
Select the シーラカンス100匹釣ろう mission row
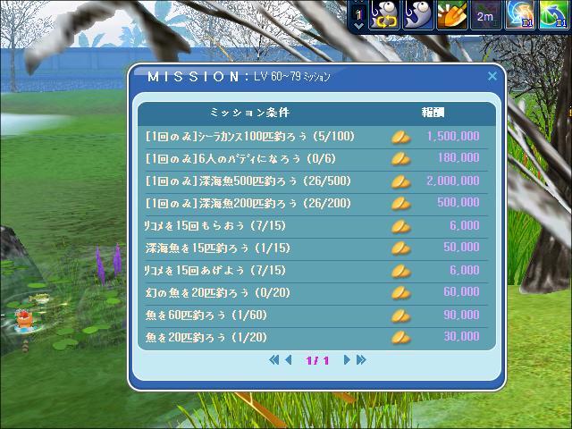(x=250, y=137)
